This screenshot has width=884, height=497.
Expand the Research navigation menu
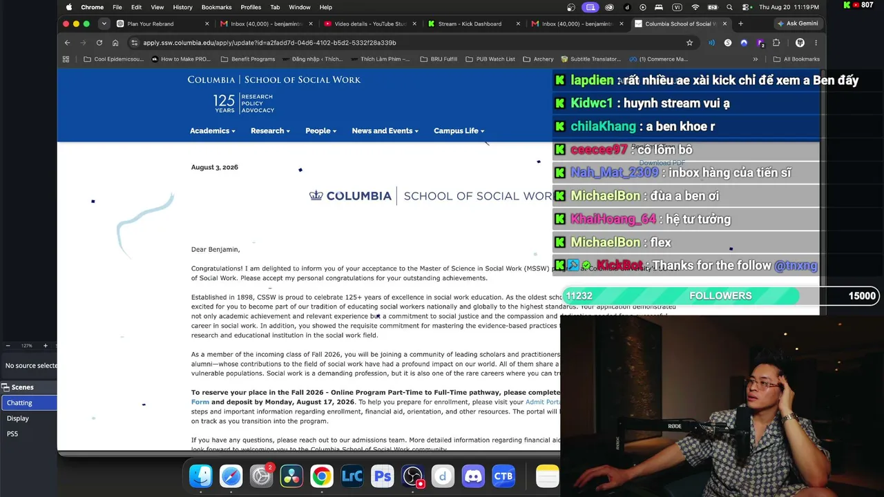tap(270, 130)
